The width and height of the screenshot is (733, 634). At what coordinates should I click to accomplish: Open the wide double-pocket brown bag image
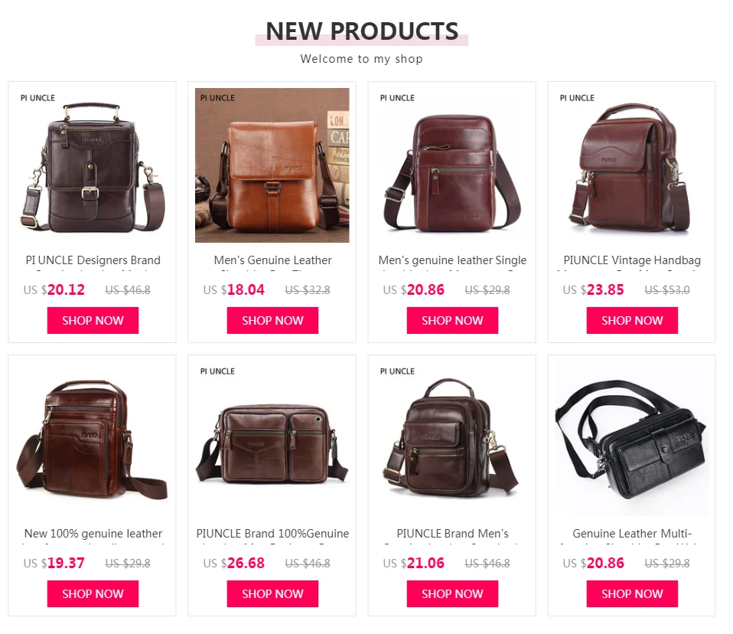272,439
